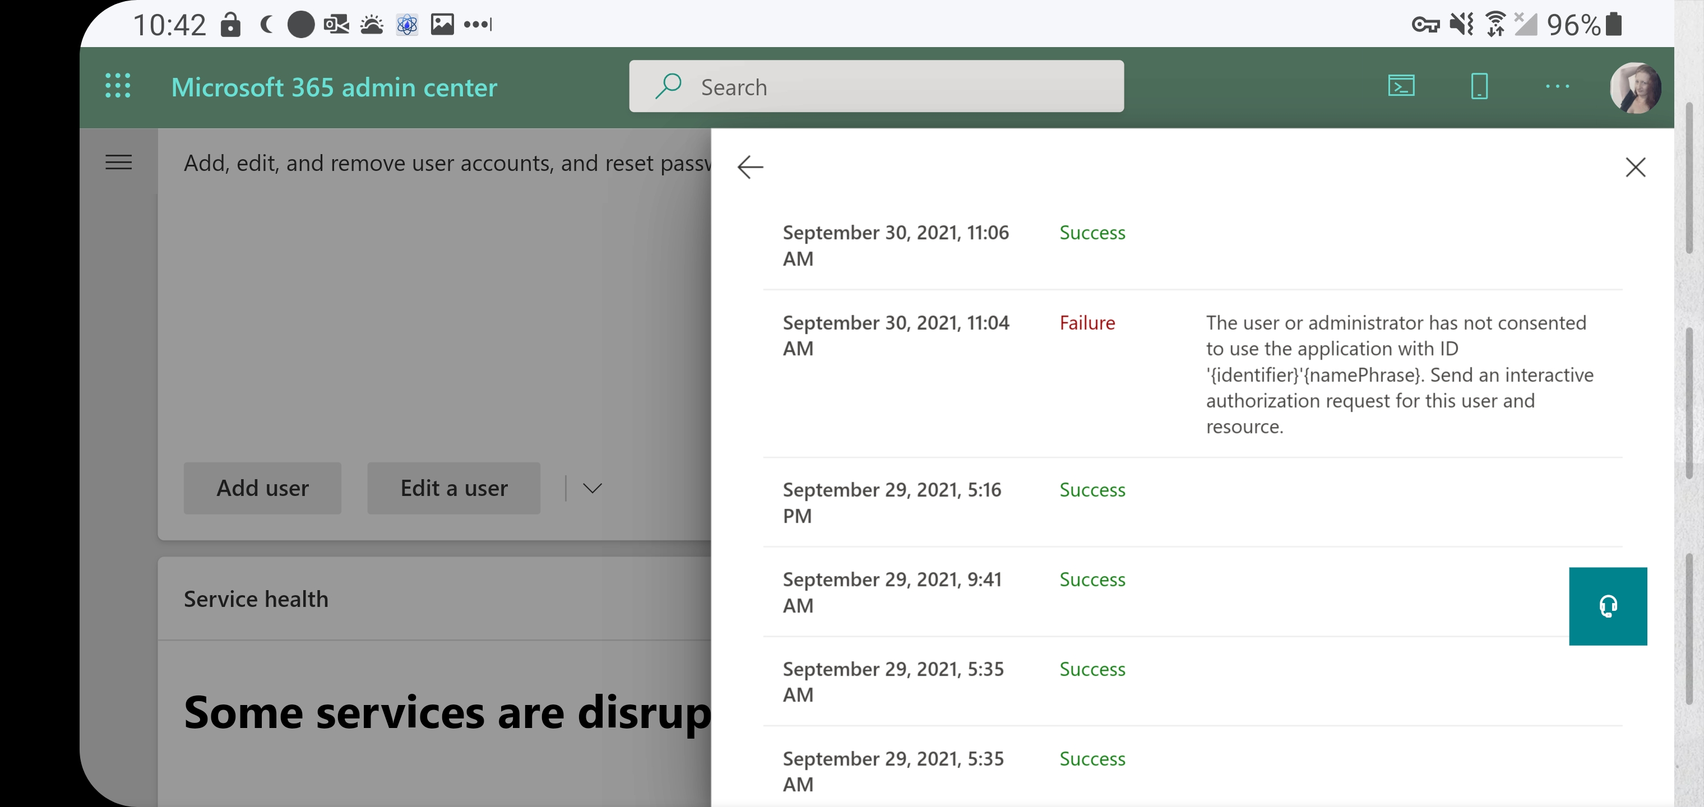Viewport: 1704px width, 807px height.
Task: Select September 29 5:16 PM Success entry
Action: coord(1092,490)
